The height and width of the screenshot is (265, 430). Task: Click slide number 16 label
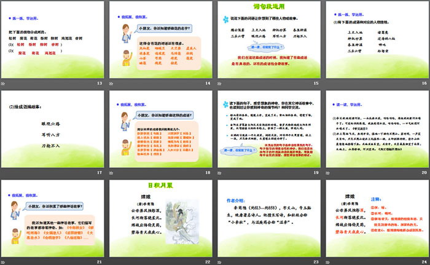pyautogui.click(x=424, y=83)
